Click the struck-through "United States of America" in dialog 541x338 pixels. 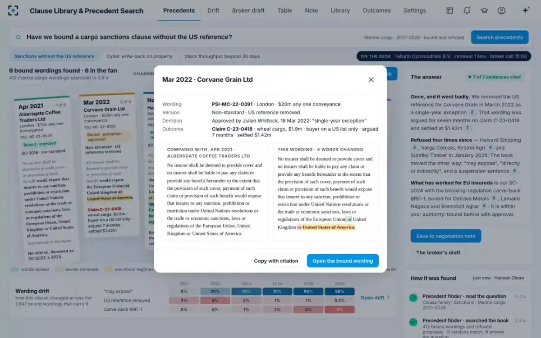[x=329, y=227]
